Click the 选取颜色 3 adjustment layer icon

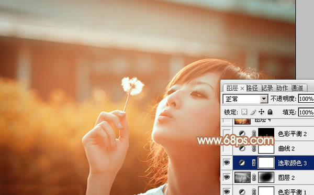coord(242,163)
